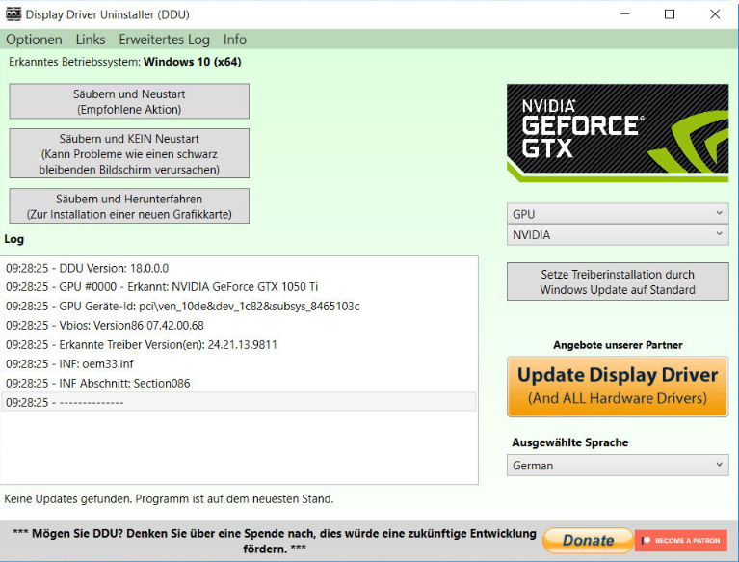Image resolution: width=739 pixels, height=562 pixels.
Task: Click the Erkanntes Betriebssystem Windows 10 text
Action: point(125,62)
